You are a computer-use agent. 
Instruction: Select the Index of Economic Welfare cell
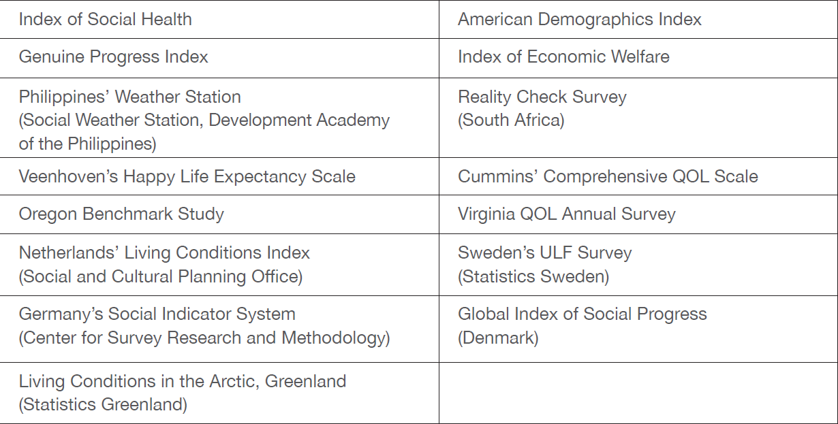coord(563,56)
